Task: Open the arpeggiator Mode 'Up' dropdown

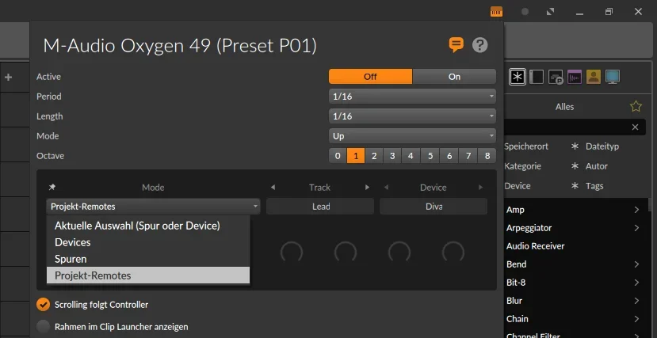Action: tap(412, 136)
